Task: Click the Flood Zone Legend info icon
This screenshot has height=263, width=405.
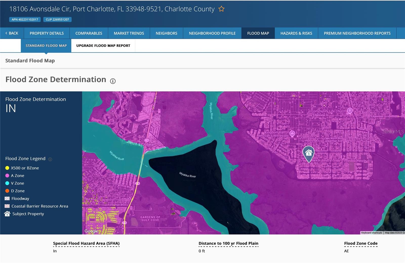Action: [x=50, y=159]
